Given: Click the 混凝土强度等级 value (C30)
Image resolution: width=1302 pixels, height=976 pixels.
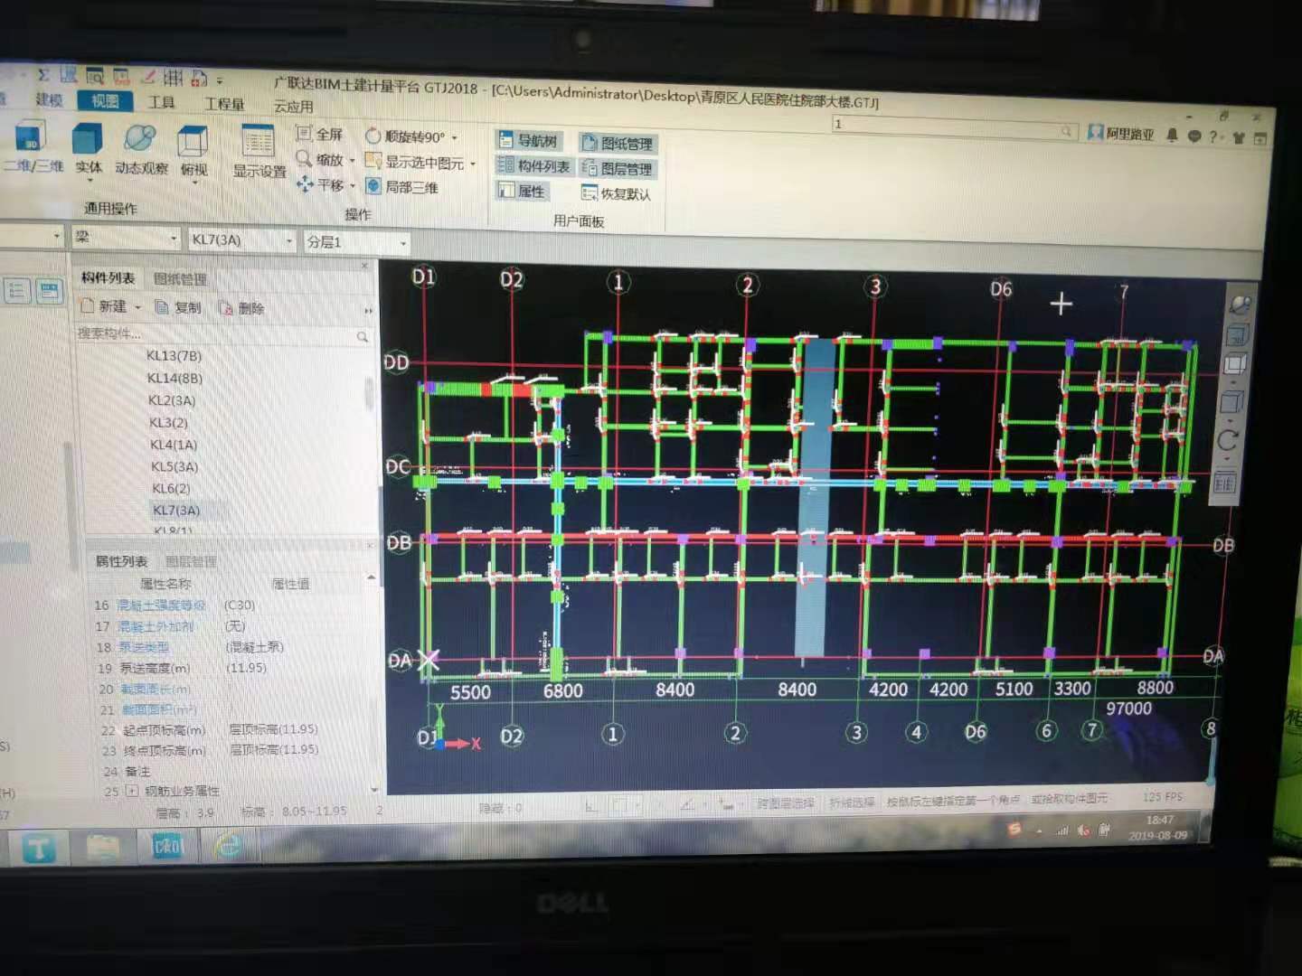Looking at the screenshot, I should click(x=240, y=605).
